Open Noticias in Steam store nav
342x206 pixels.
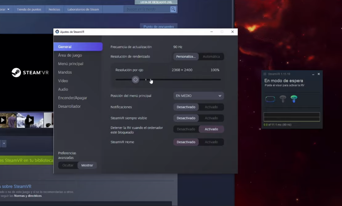[54, 9]
